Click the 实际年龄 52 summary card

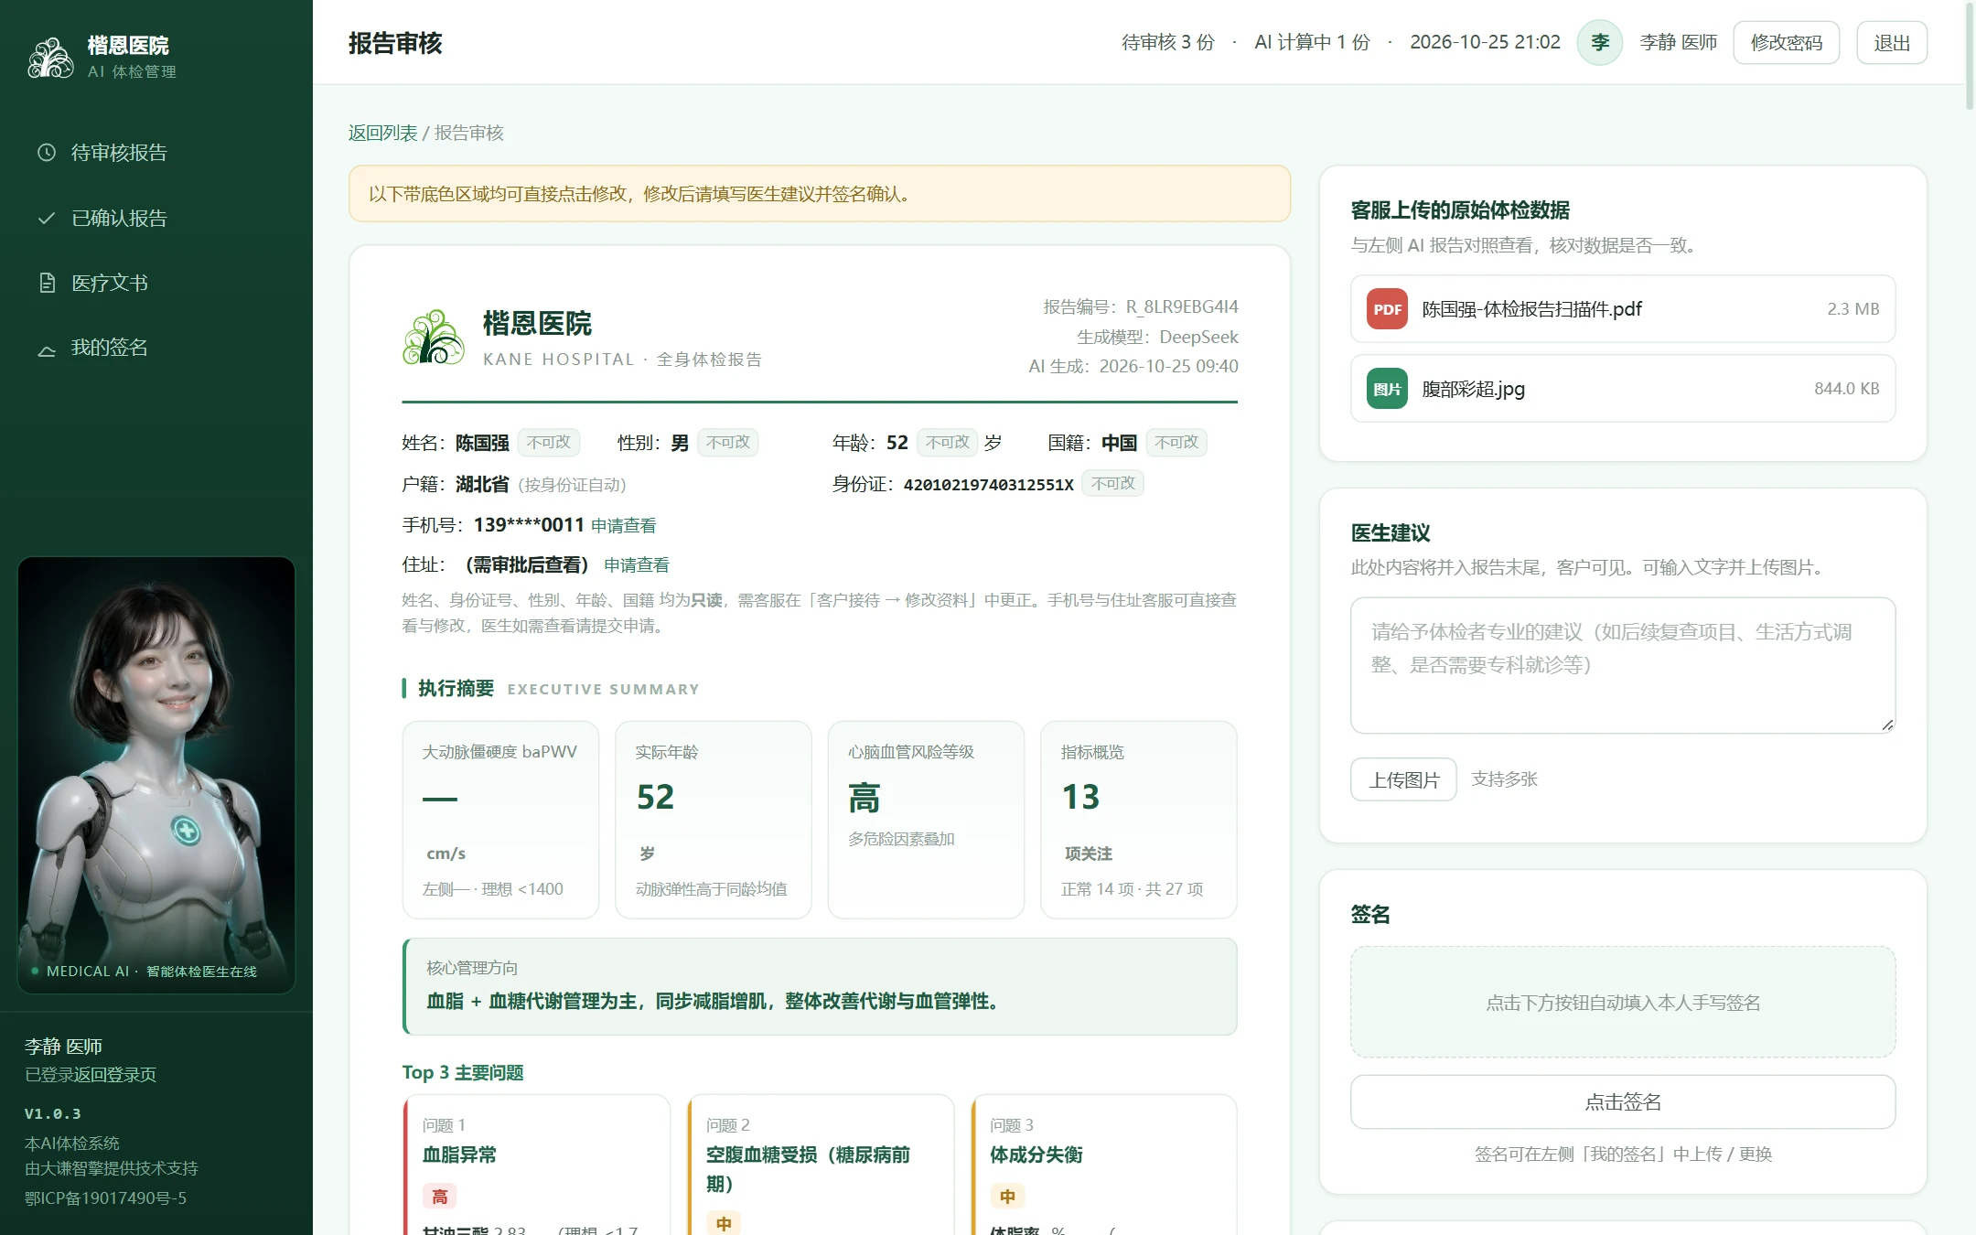point(714,820)
